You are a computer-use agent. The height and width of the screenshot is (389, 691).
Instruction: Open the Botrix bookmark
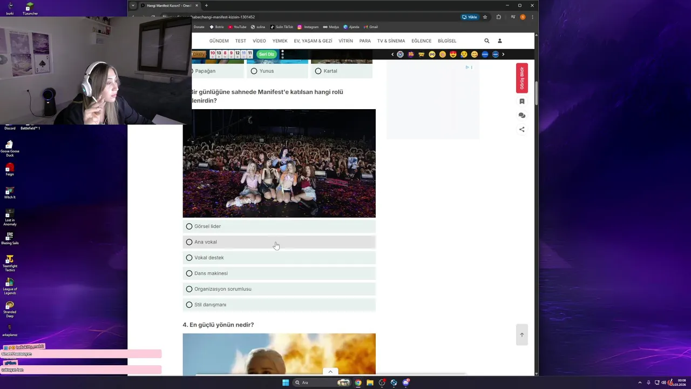(217, 27)
